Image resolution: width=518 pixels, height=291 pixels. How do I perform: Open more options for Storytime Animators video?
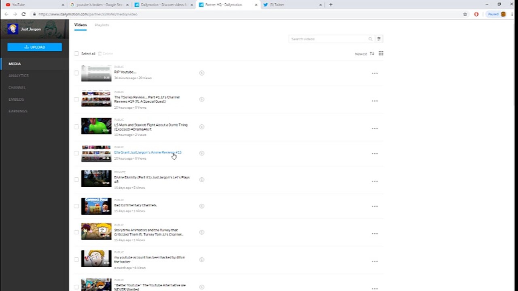coord(375,234)
